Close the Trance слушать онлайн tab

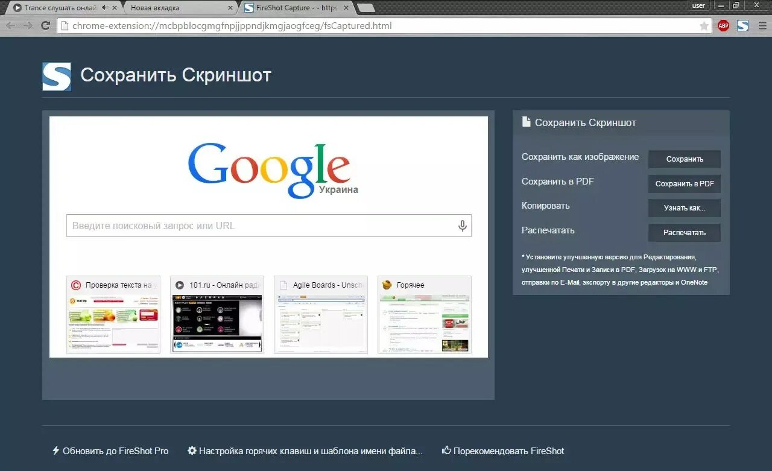115,8
